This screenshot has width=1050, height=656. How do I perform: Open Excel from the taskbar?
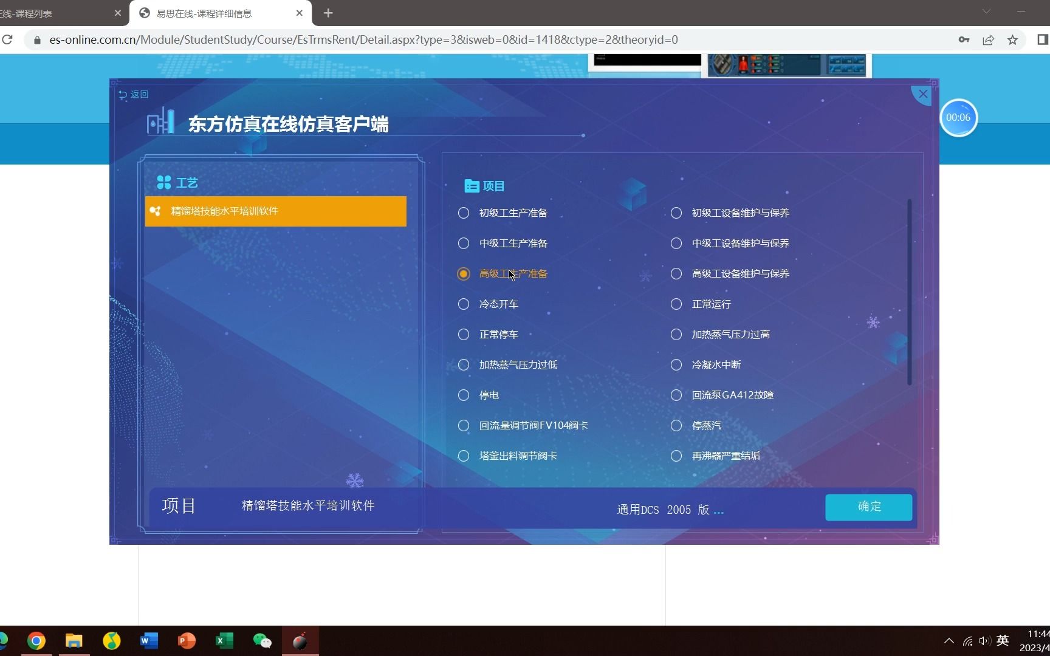[x=224, y=641]
